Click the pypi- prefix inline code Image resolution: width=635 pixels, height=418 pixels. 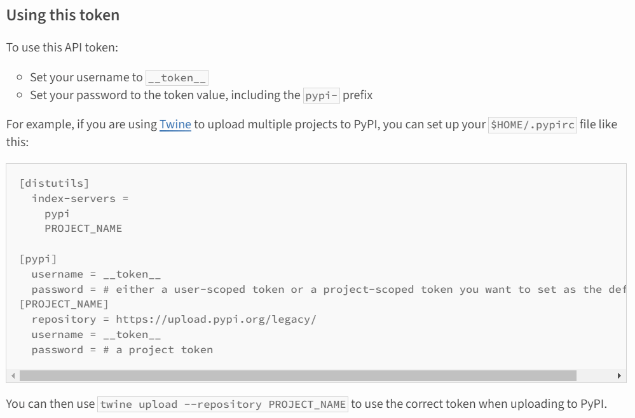click(322, 96)
